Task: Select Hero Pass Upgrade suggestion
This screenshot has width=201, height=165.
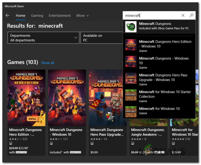Action: (x=159, y=80)
